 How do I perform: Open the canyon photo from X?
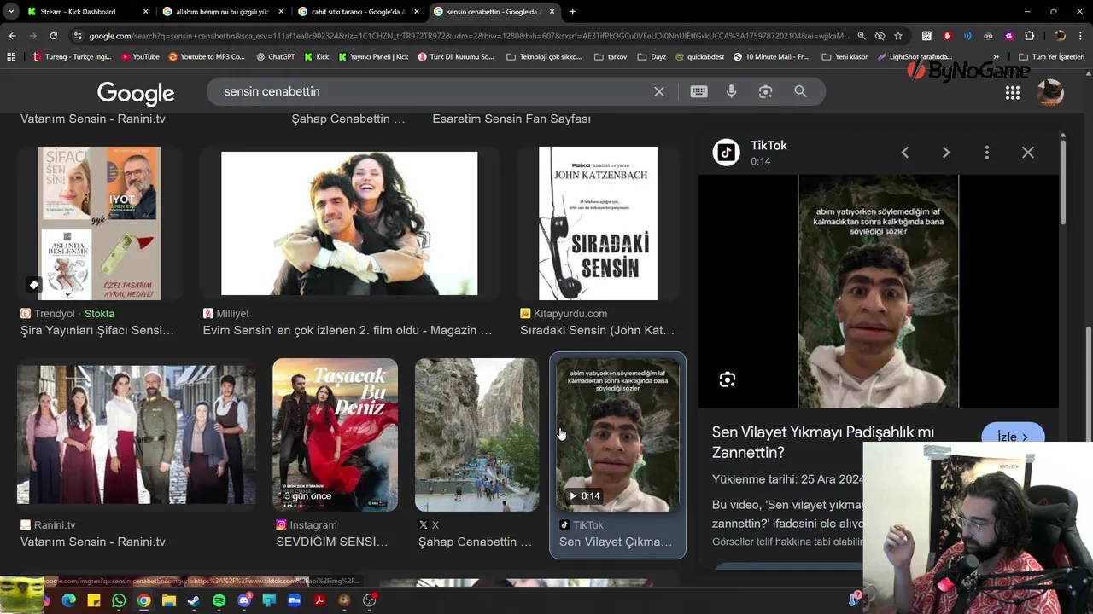pos(476,435)
